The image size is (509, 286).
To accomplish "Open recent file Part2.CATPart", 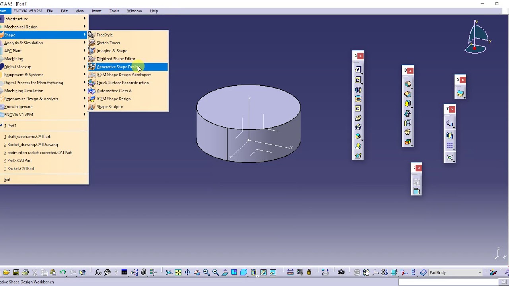I will 44,160.
